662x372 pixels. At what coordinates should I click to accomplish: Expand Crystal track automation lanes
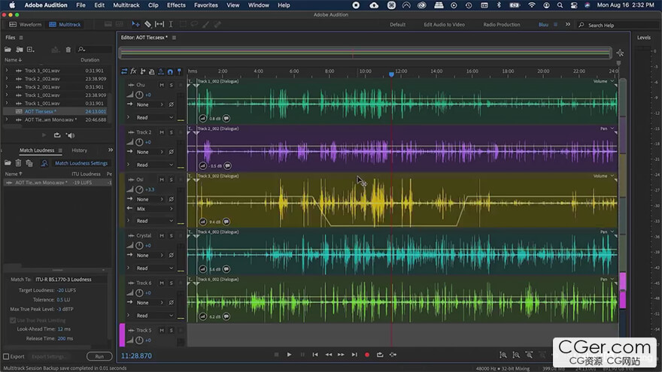tap(129, 268)
